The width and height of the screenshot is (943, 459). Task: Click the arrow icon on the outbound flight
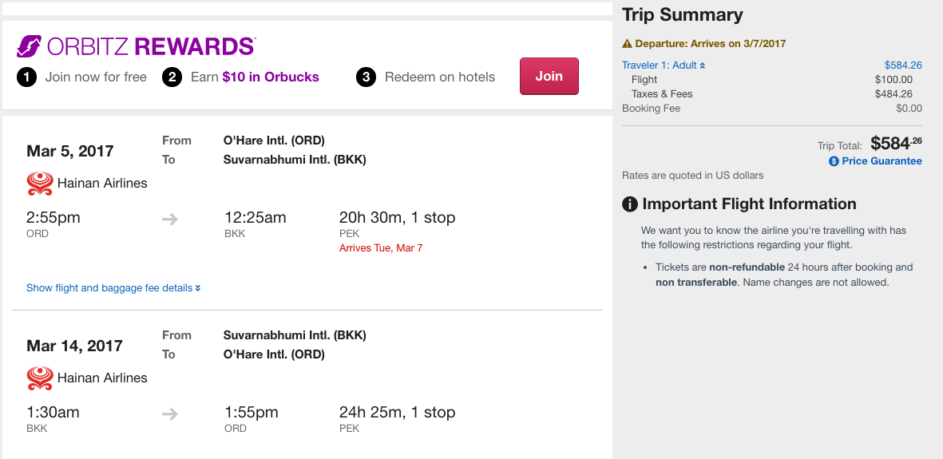[169, 219]
